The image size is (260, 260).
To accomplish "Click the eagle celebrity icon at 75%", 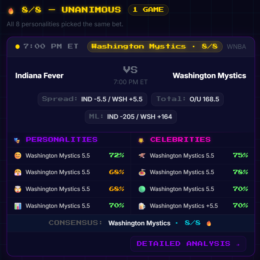I will pyautogui.click(x=142, y=156).
